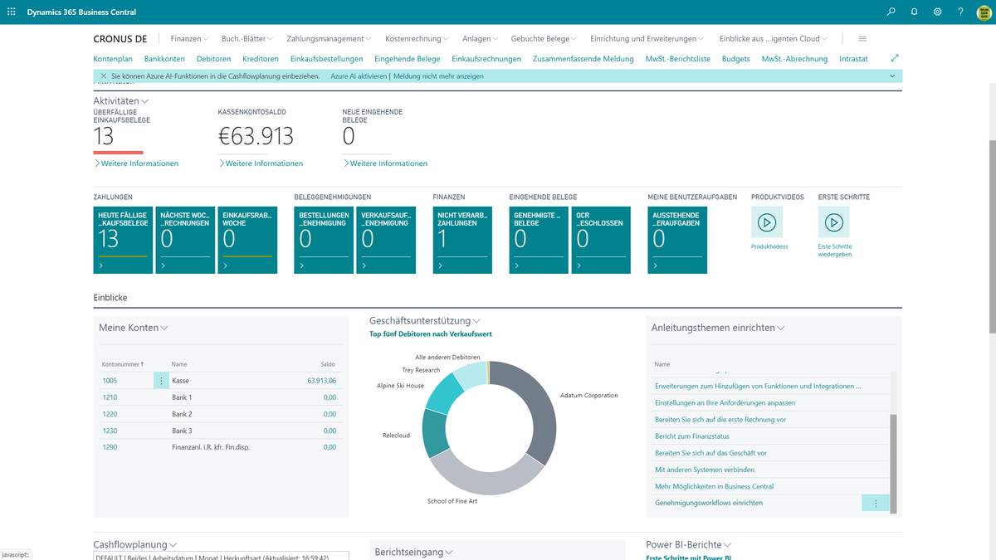Image resolution: width=996 pixels, height=560 pixels.
Task: Open Weitere Informationen under Kassenkontosaldo
Action: pos(261,163)
